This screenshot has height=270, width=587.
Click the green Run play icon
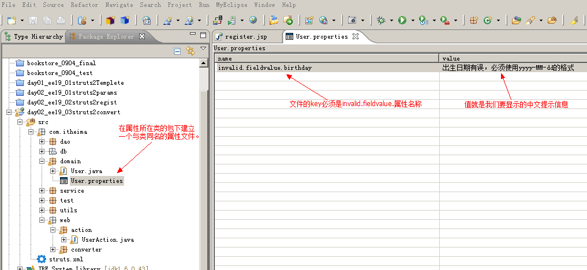(402, 20)
